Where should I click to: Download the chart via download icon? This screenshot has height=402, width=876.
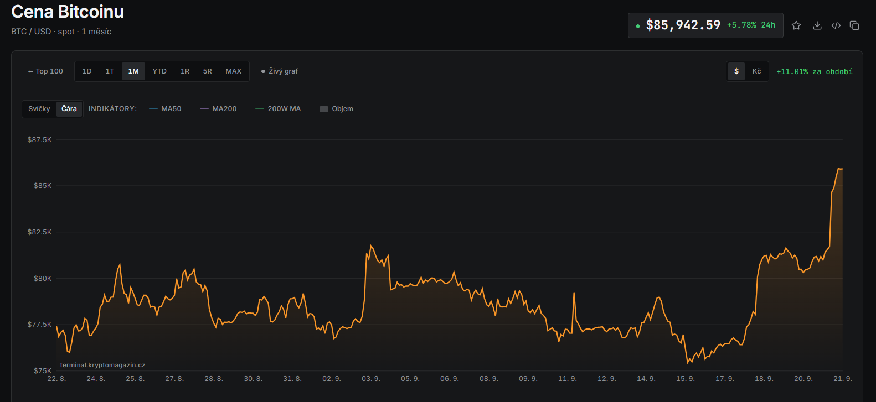click(817, 25)
